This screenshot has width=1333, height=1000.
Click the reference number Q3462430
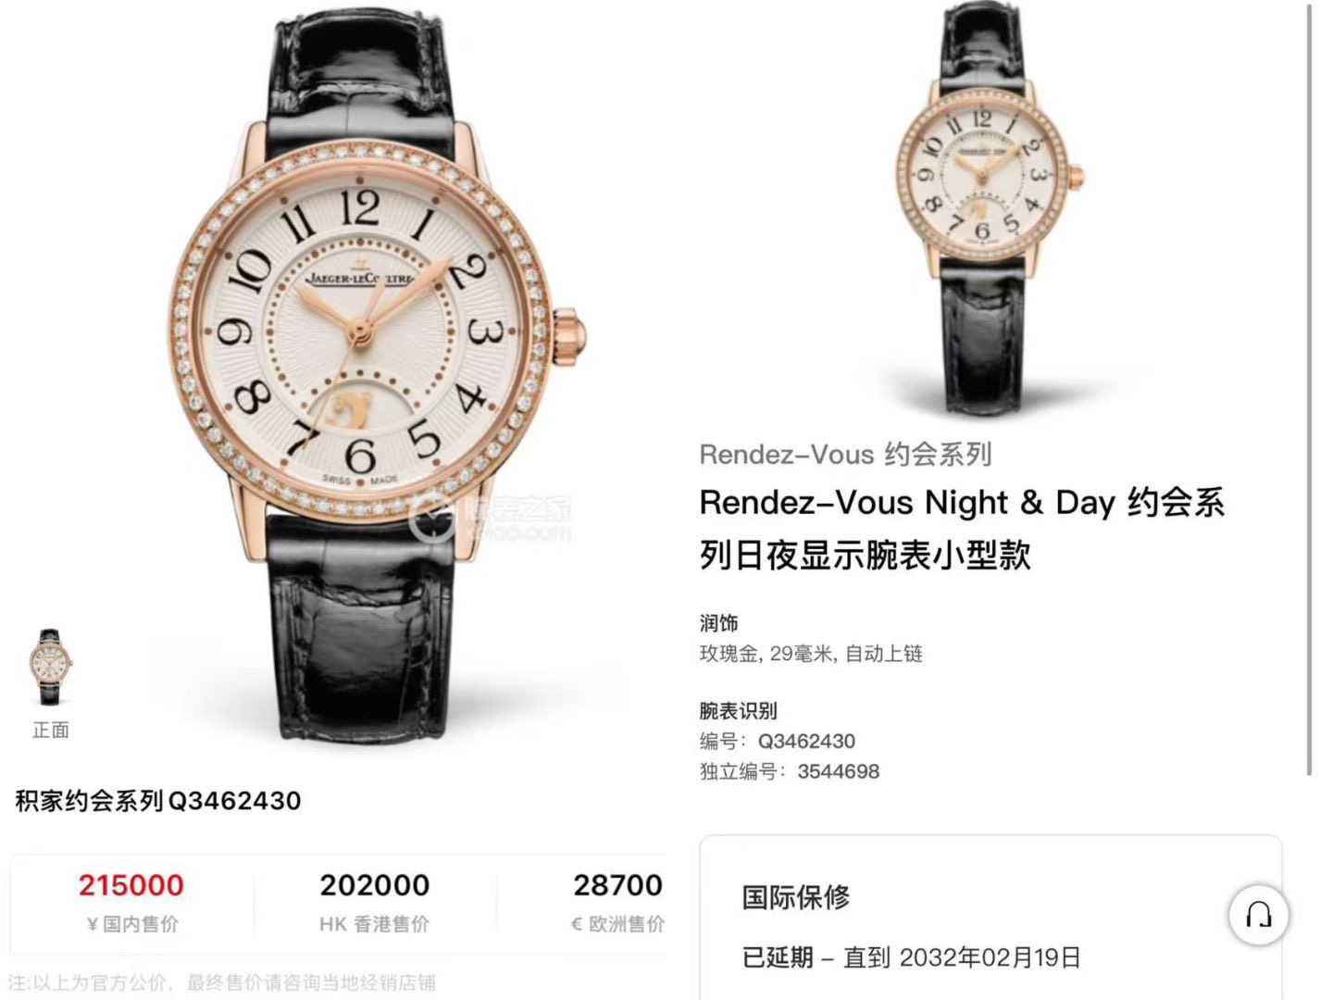(x=806, y=741)
